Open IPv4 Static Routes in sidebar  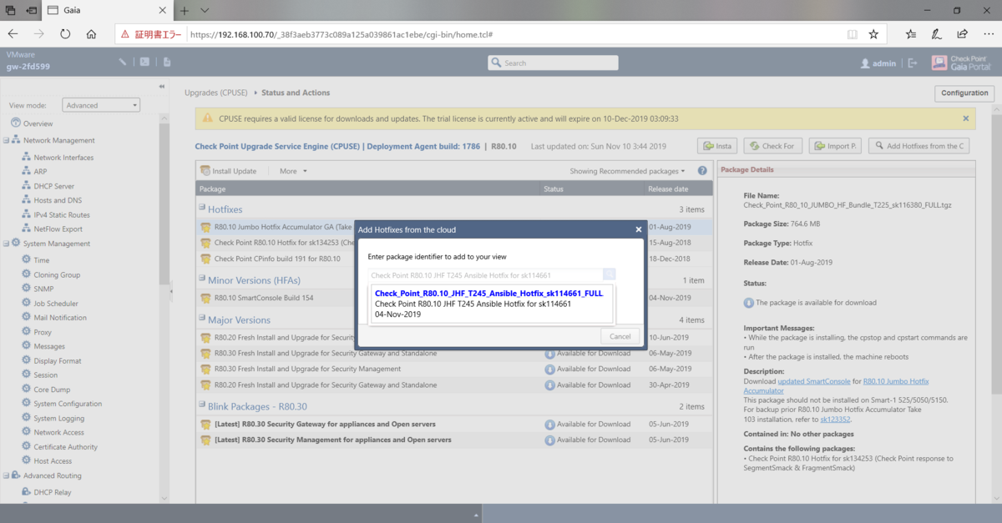coord(62,214)
